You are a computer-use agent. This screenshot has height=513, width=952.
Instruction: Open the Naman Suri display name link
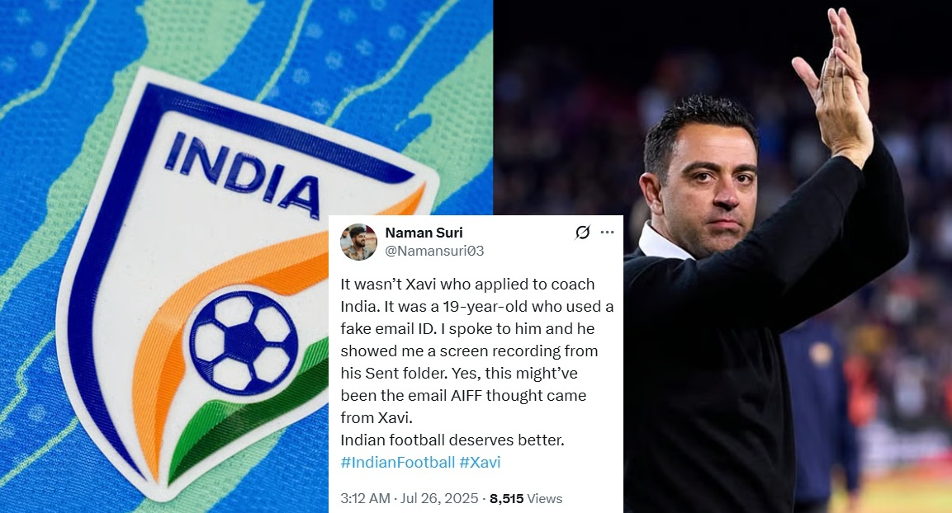coord(424,233)
